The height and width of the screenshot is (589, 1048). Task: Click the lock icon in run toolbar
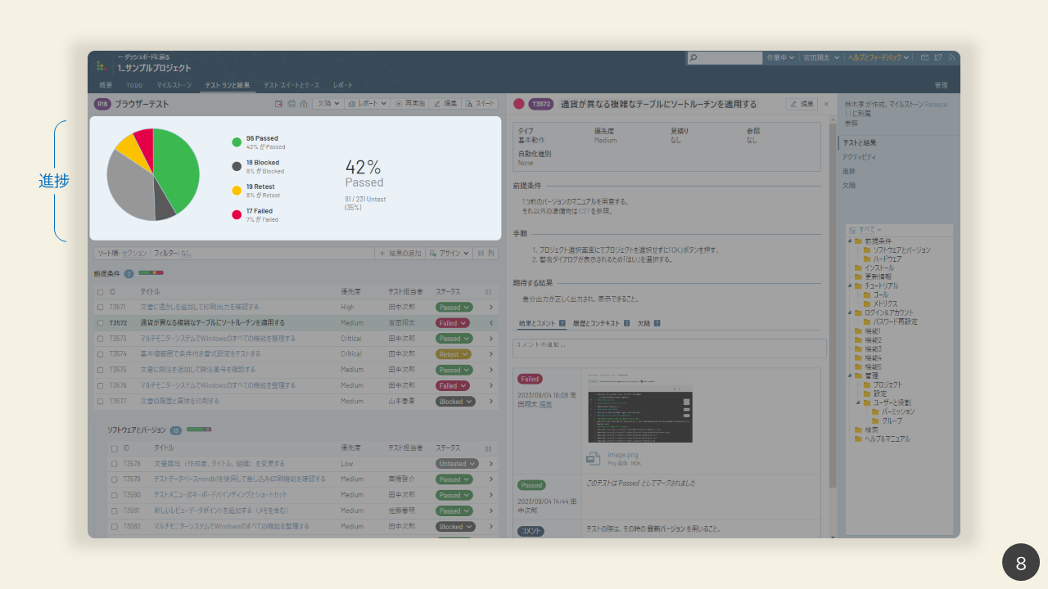[x=304, y=104]
